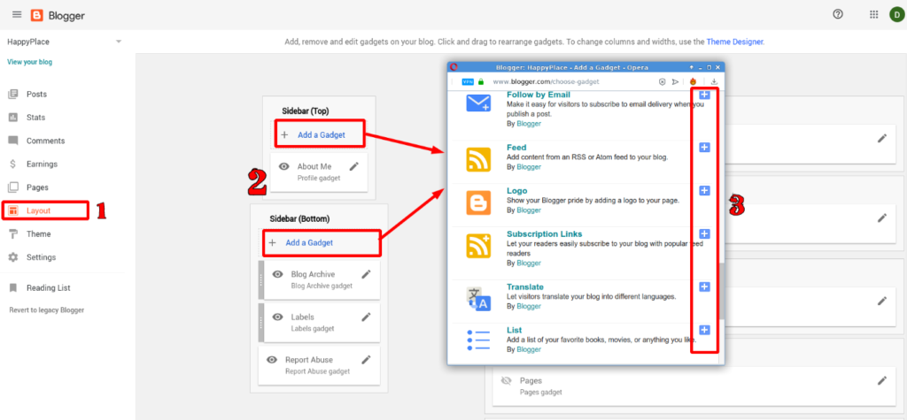Screen dimensions: 907x420
Task: Edit the Blog Archive gadget pencil
Action: tap(366, 274)
